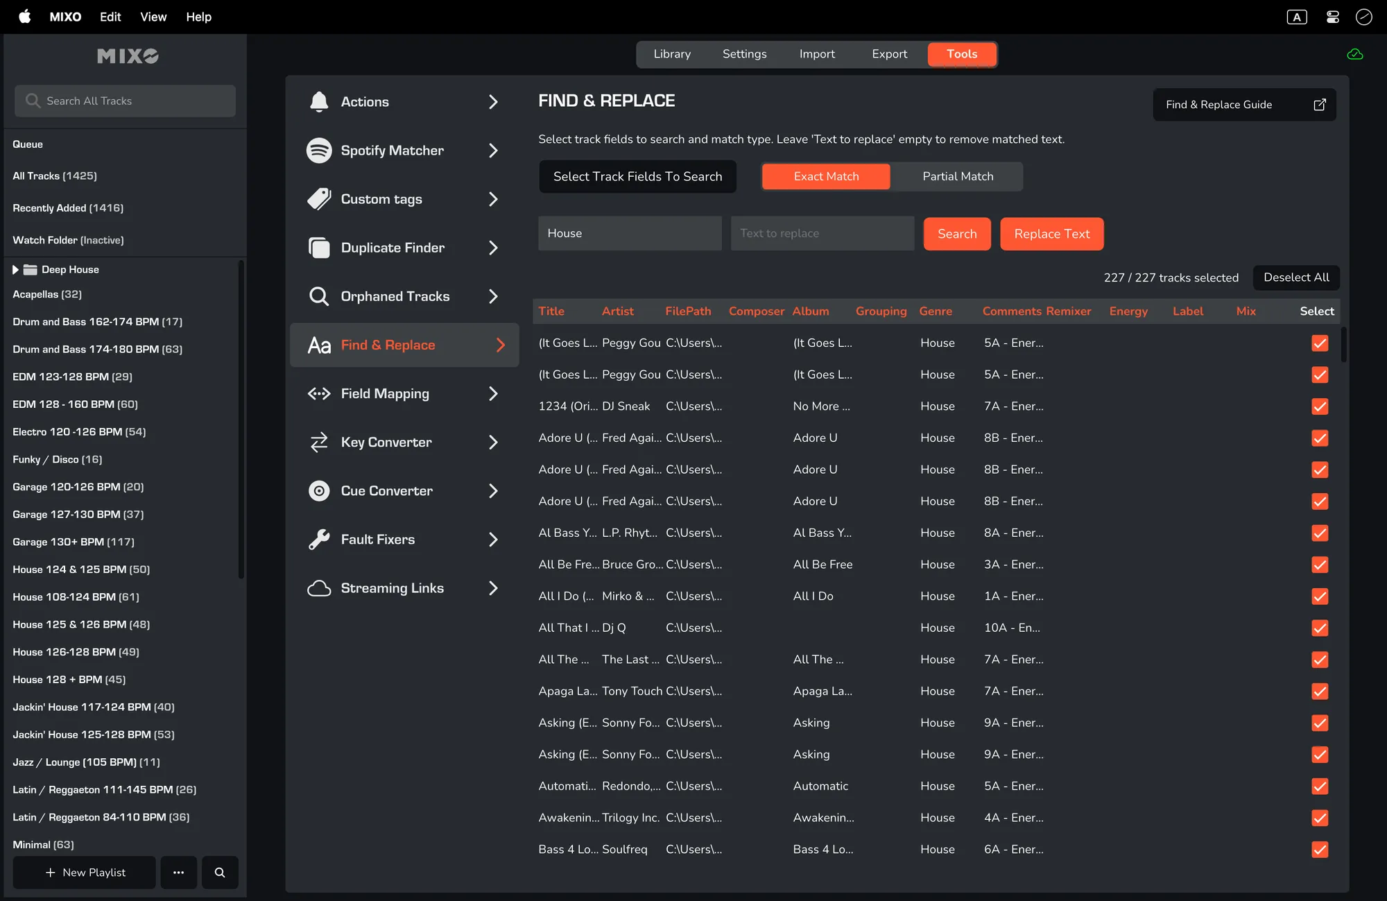
Task: Open Select Track Fields To Search dropdown
Action: tap(637, 177)
